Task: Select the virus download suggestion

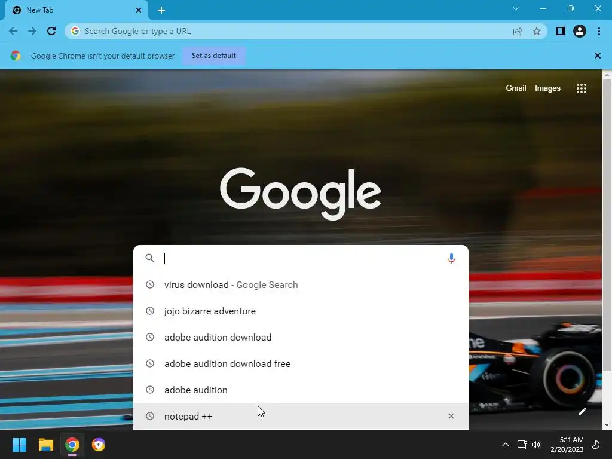Action: (x=301, y=285)
